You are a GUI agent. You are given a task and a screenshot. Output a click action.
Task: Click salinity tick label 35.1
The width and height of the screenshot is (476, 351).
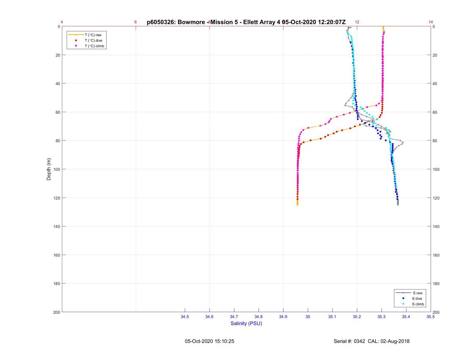point(332,316)
